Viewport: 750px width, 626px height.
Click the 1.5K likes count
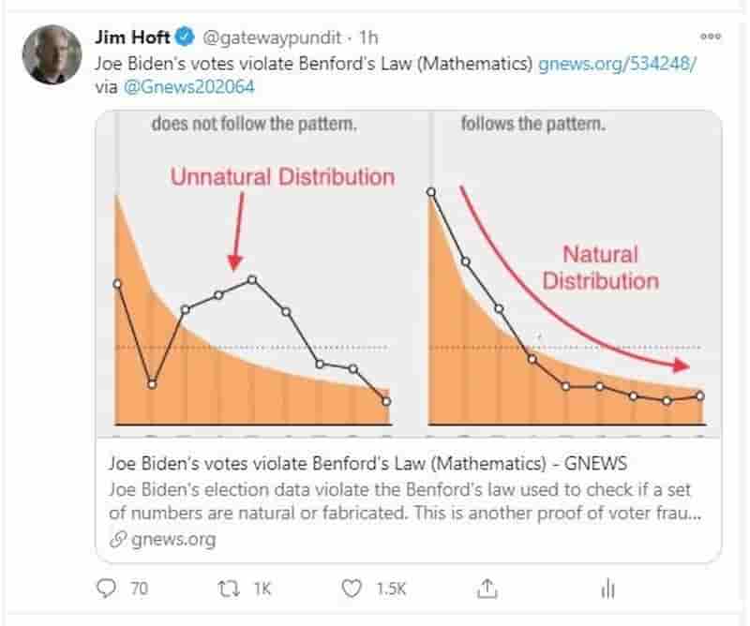[390, 589]
